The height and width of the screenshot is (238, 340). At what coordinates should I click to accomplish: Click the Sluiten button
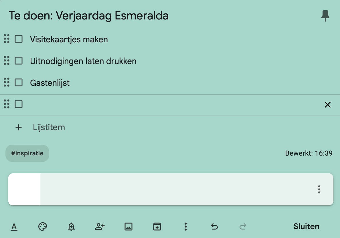pos(306,227)
